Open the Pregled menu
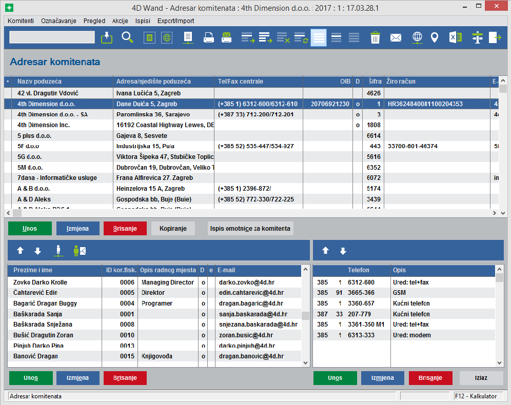Screen dimensions: 511x405 (94, 21)
